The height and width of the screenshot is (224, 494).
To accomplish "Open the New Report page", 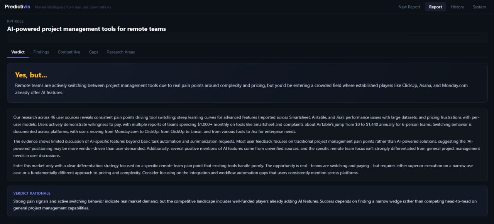I will (x=409, y=7).
